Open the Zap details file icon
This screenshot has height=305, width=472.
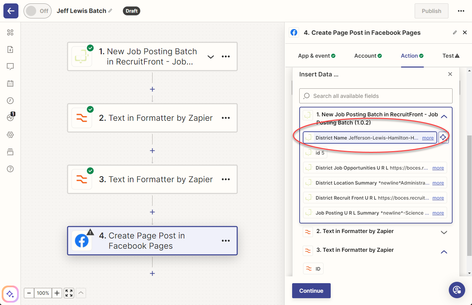pyautogui.click(x=10, y=49)
